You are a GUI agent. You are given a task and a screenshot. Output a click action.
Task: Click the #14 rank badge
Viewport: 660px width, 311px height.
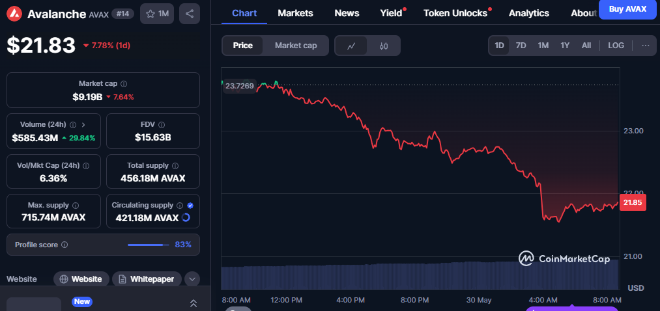point(123,14)
